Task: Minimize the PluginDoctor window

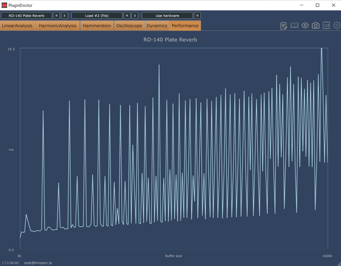Action: (302, 5)
